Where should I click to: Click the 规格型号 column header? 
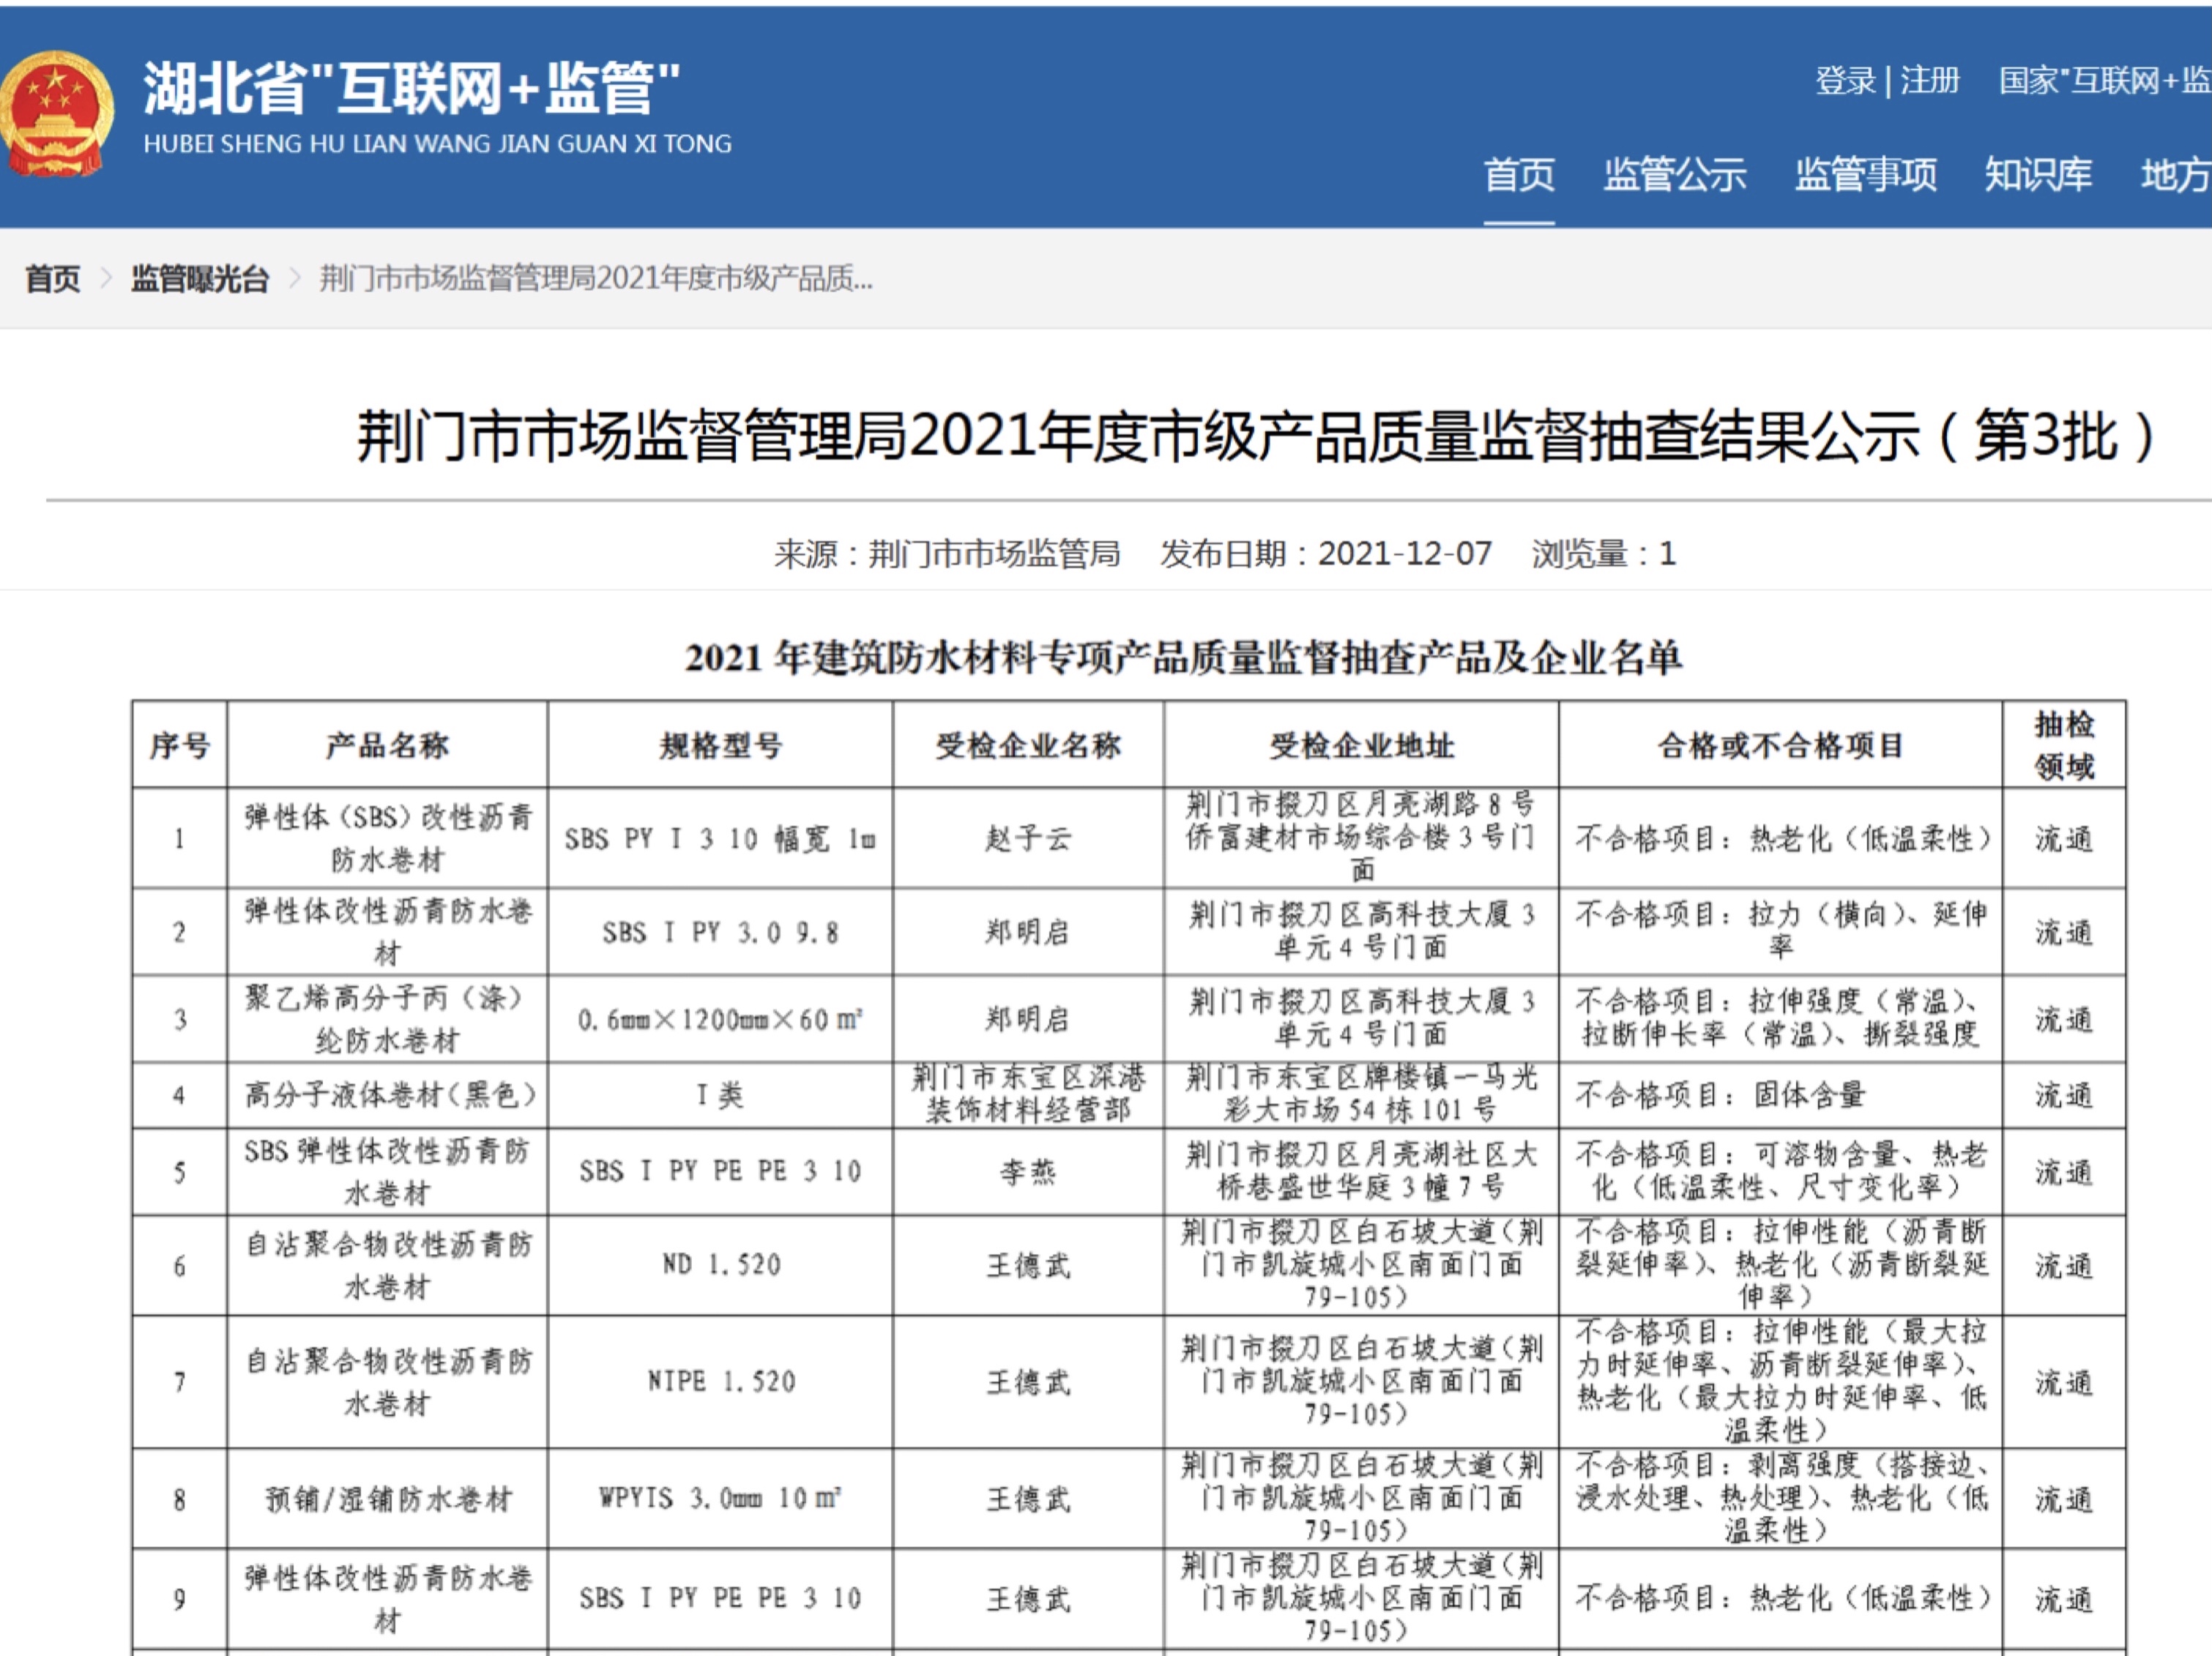coord(720,745)
